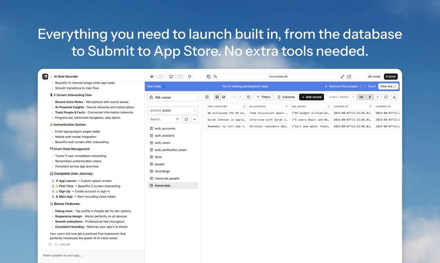Go to previous page with left chevron
Screen dimensions: 440x263
click(x=353, y=97)
